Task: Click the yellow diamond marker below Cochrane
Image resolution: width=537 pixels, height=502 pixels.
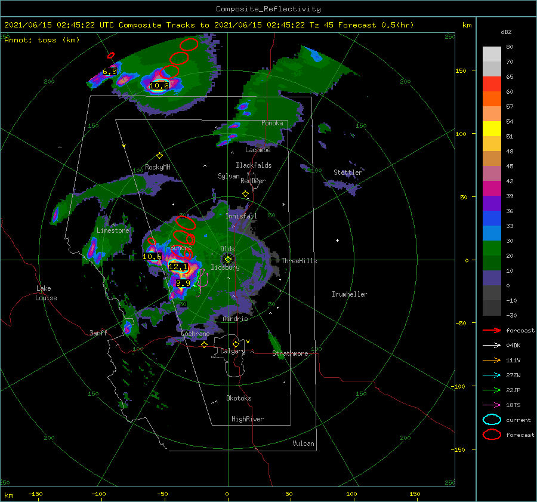Action: tap(204, 344)
